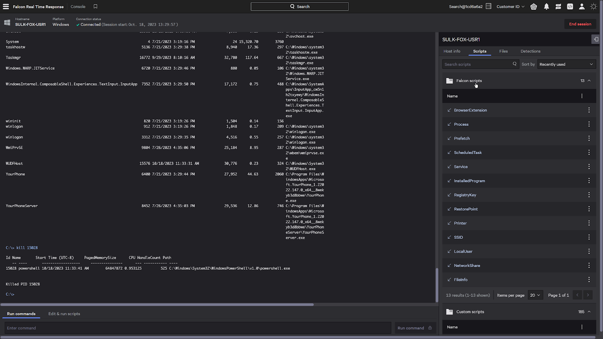This screenshot has height=339, width=603.
Task: Click the ScheduledTask script name
Action: pyautogui.click(x=468, y=153)
